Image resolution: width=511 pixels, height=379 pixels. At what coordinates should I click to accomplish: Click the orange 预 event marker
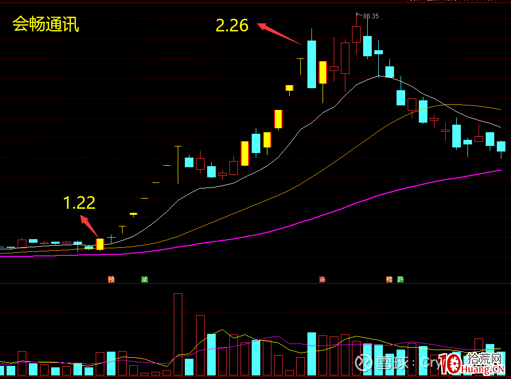[x=111, y=279]
